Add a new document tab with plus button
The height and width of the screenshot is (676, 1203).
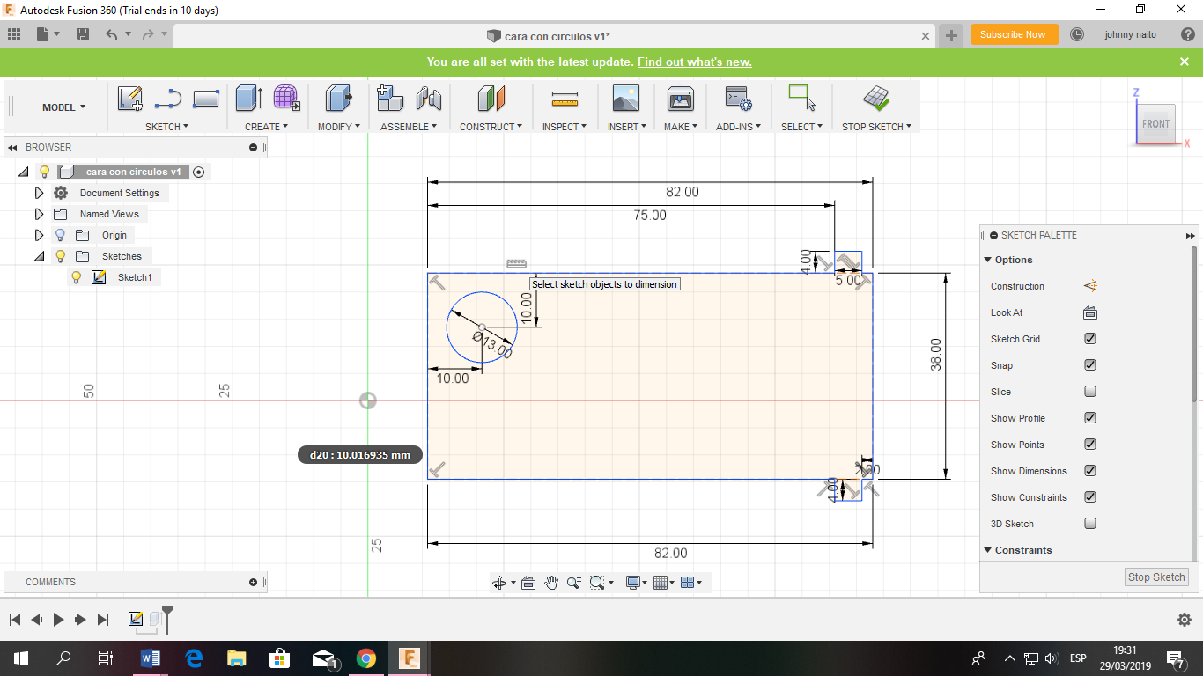951,35
